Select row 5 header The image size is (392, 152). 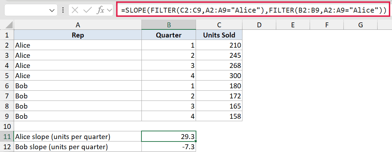click(7, 75)
